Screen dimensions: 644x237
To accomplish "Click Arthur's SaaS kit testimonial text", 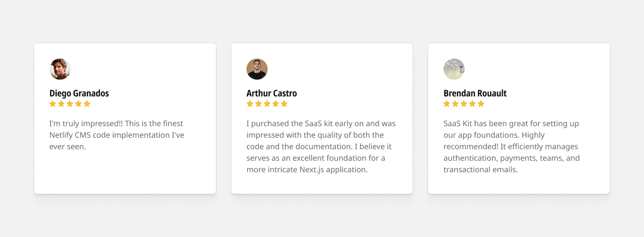I will pos(321,146).
